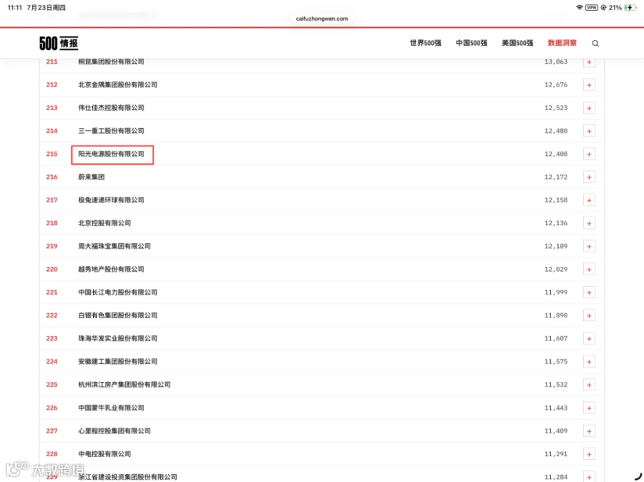Expand row 214 三一重工 plus button
Viewport: 644px width, 482px height.
[589, 131]
